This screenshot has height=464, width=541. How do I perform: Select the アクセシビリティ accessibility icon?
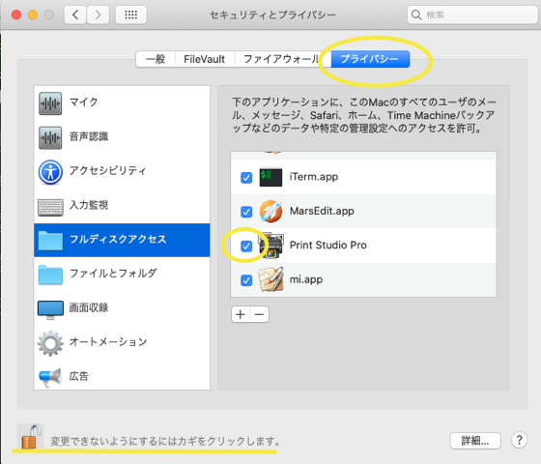click(50, 172)
